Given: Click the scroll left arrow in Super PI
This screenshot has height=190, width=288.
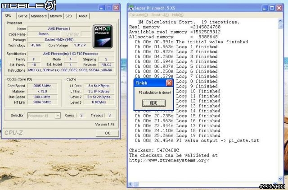Looking at the screenshot, I should [x=130, y=184].
